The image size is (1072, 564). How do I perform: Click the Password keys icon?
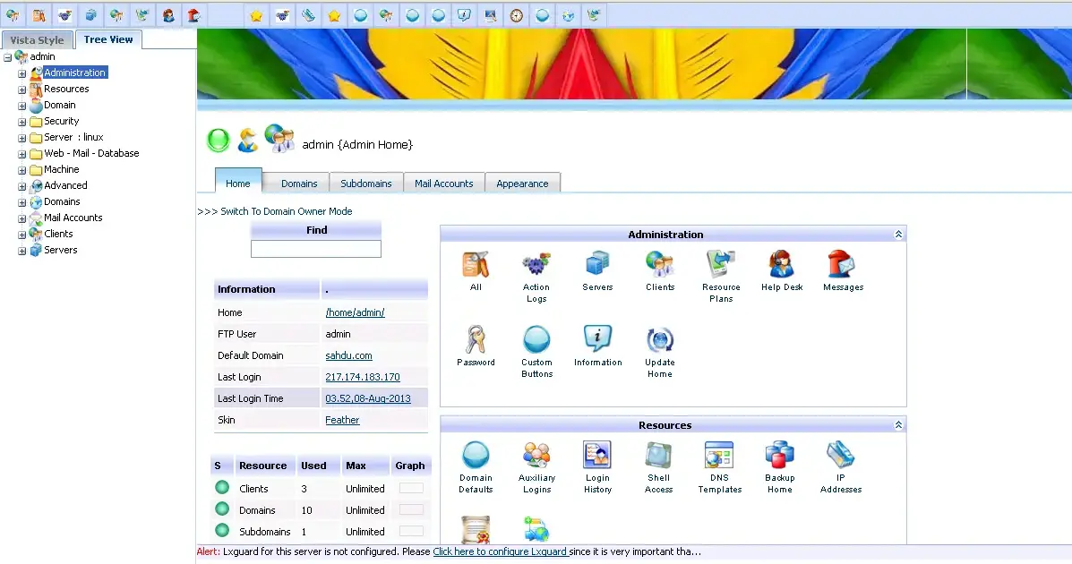pyautogui.click(x=476, y=341)
